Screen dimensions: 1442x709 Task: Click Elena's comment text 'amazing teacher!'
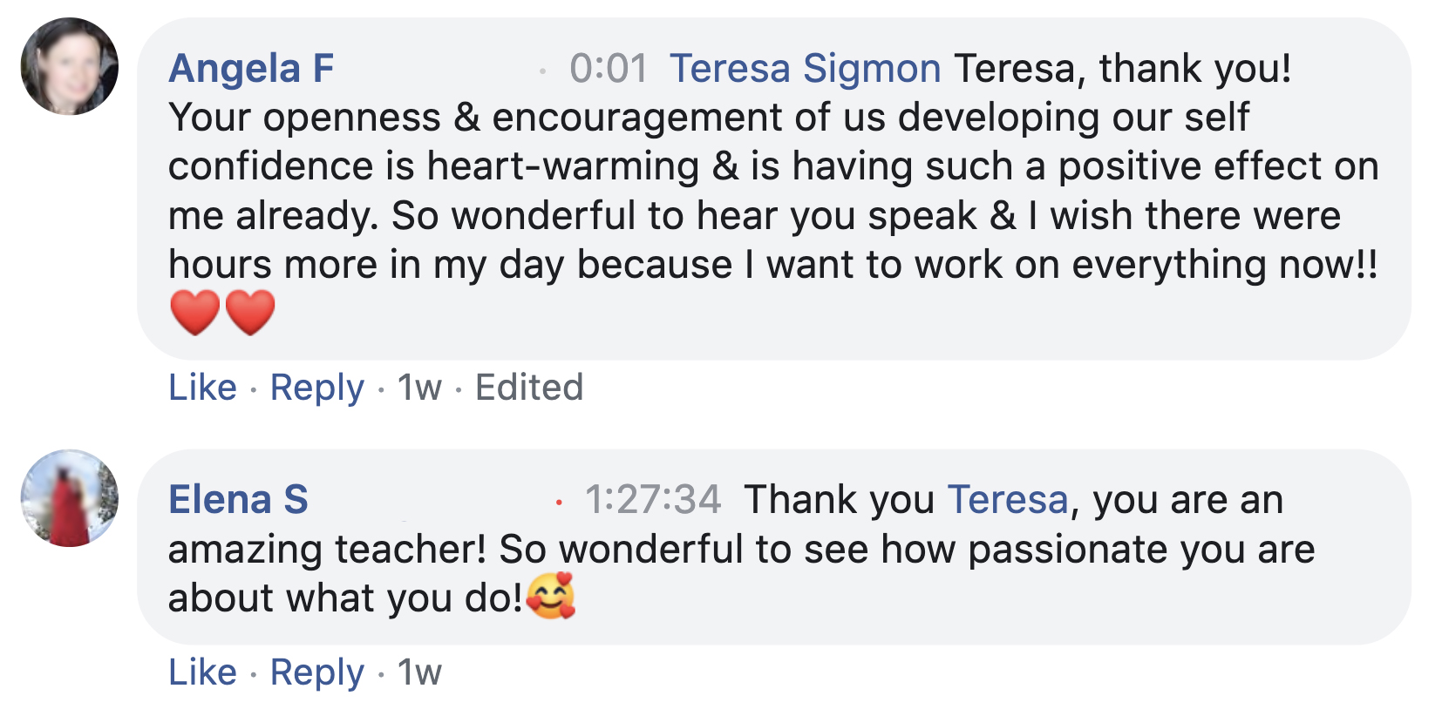[327, 549]
